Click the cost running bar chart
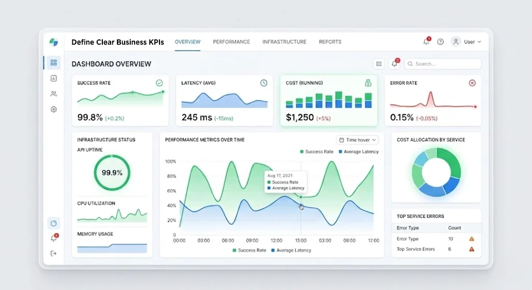 329,100
